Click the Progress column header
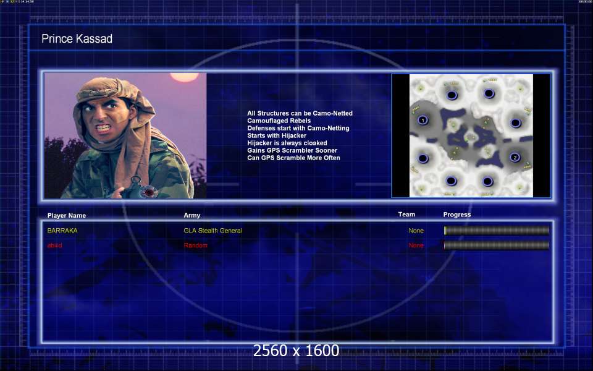Image resolution: width=593 pixels, height=371 pixels. [x=457, y=215]
